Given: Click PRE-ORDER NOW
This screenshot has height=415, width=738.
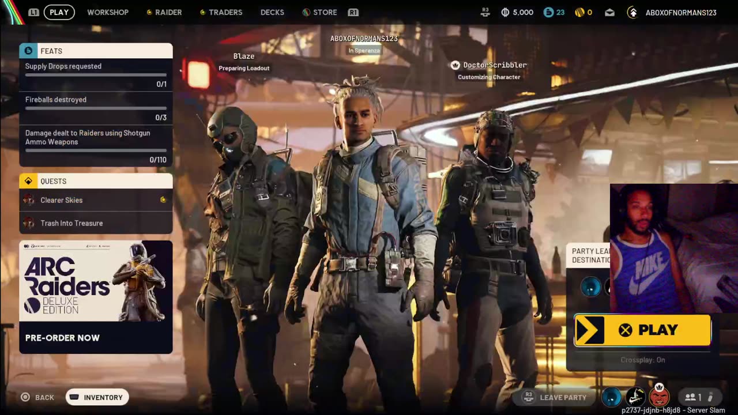Looking at the screenshot, I should tap(62, 338).
